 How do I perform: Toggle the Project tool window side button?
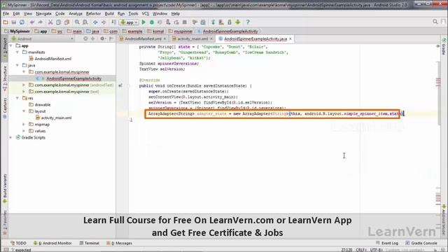(x=5, y=48)
